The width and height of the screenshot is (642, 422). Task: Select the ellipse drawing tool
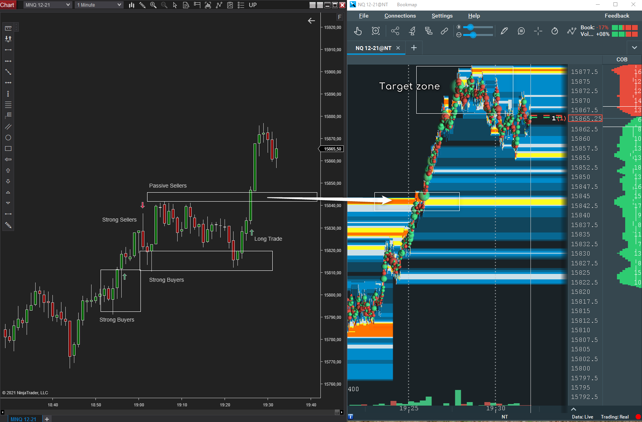(8, 138)
